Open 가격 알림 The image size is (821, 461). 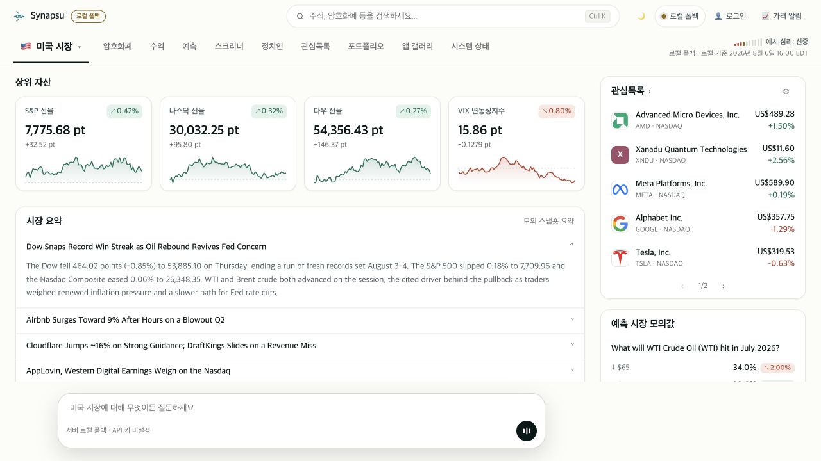(782, 16)
